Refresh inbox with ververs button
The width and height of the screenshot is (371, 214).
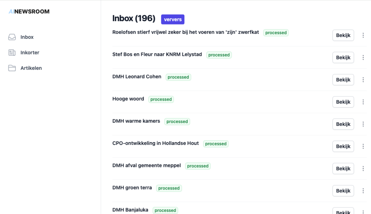173,19
